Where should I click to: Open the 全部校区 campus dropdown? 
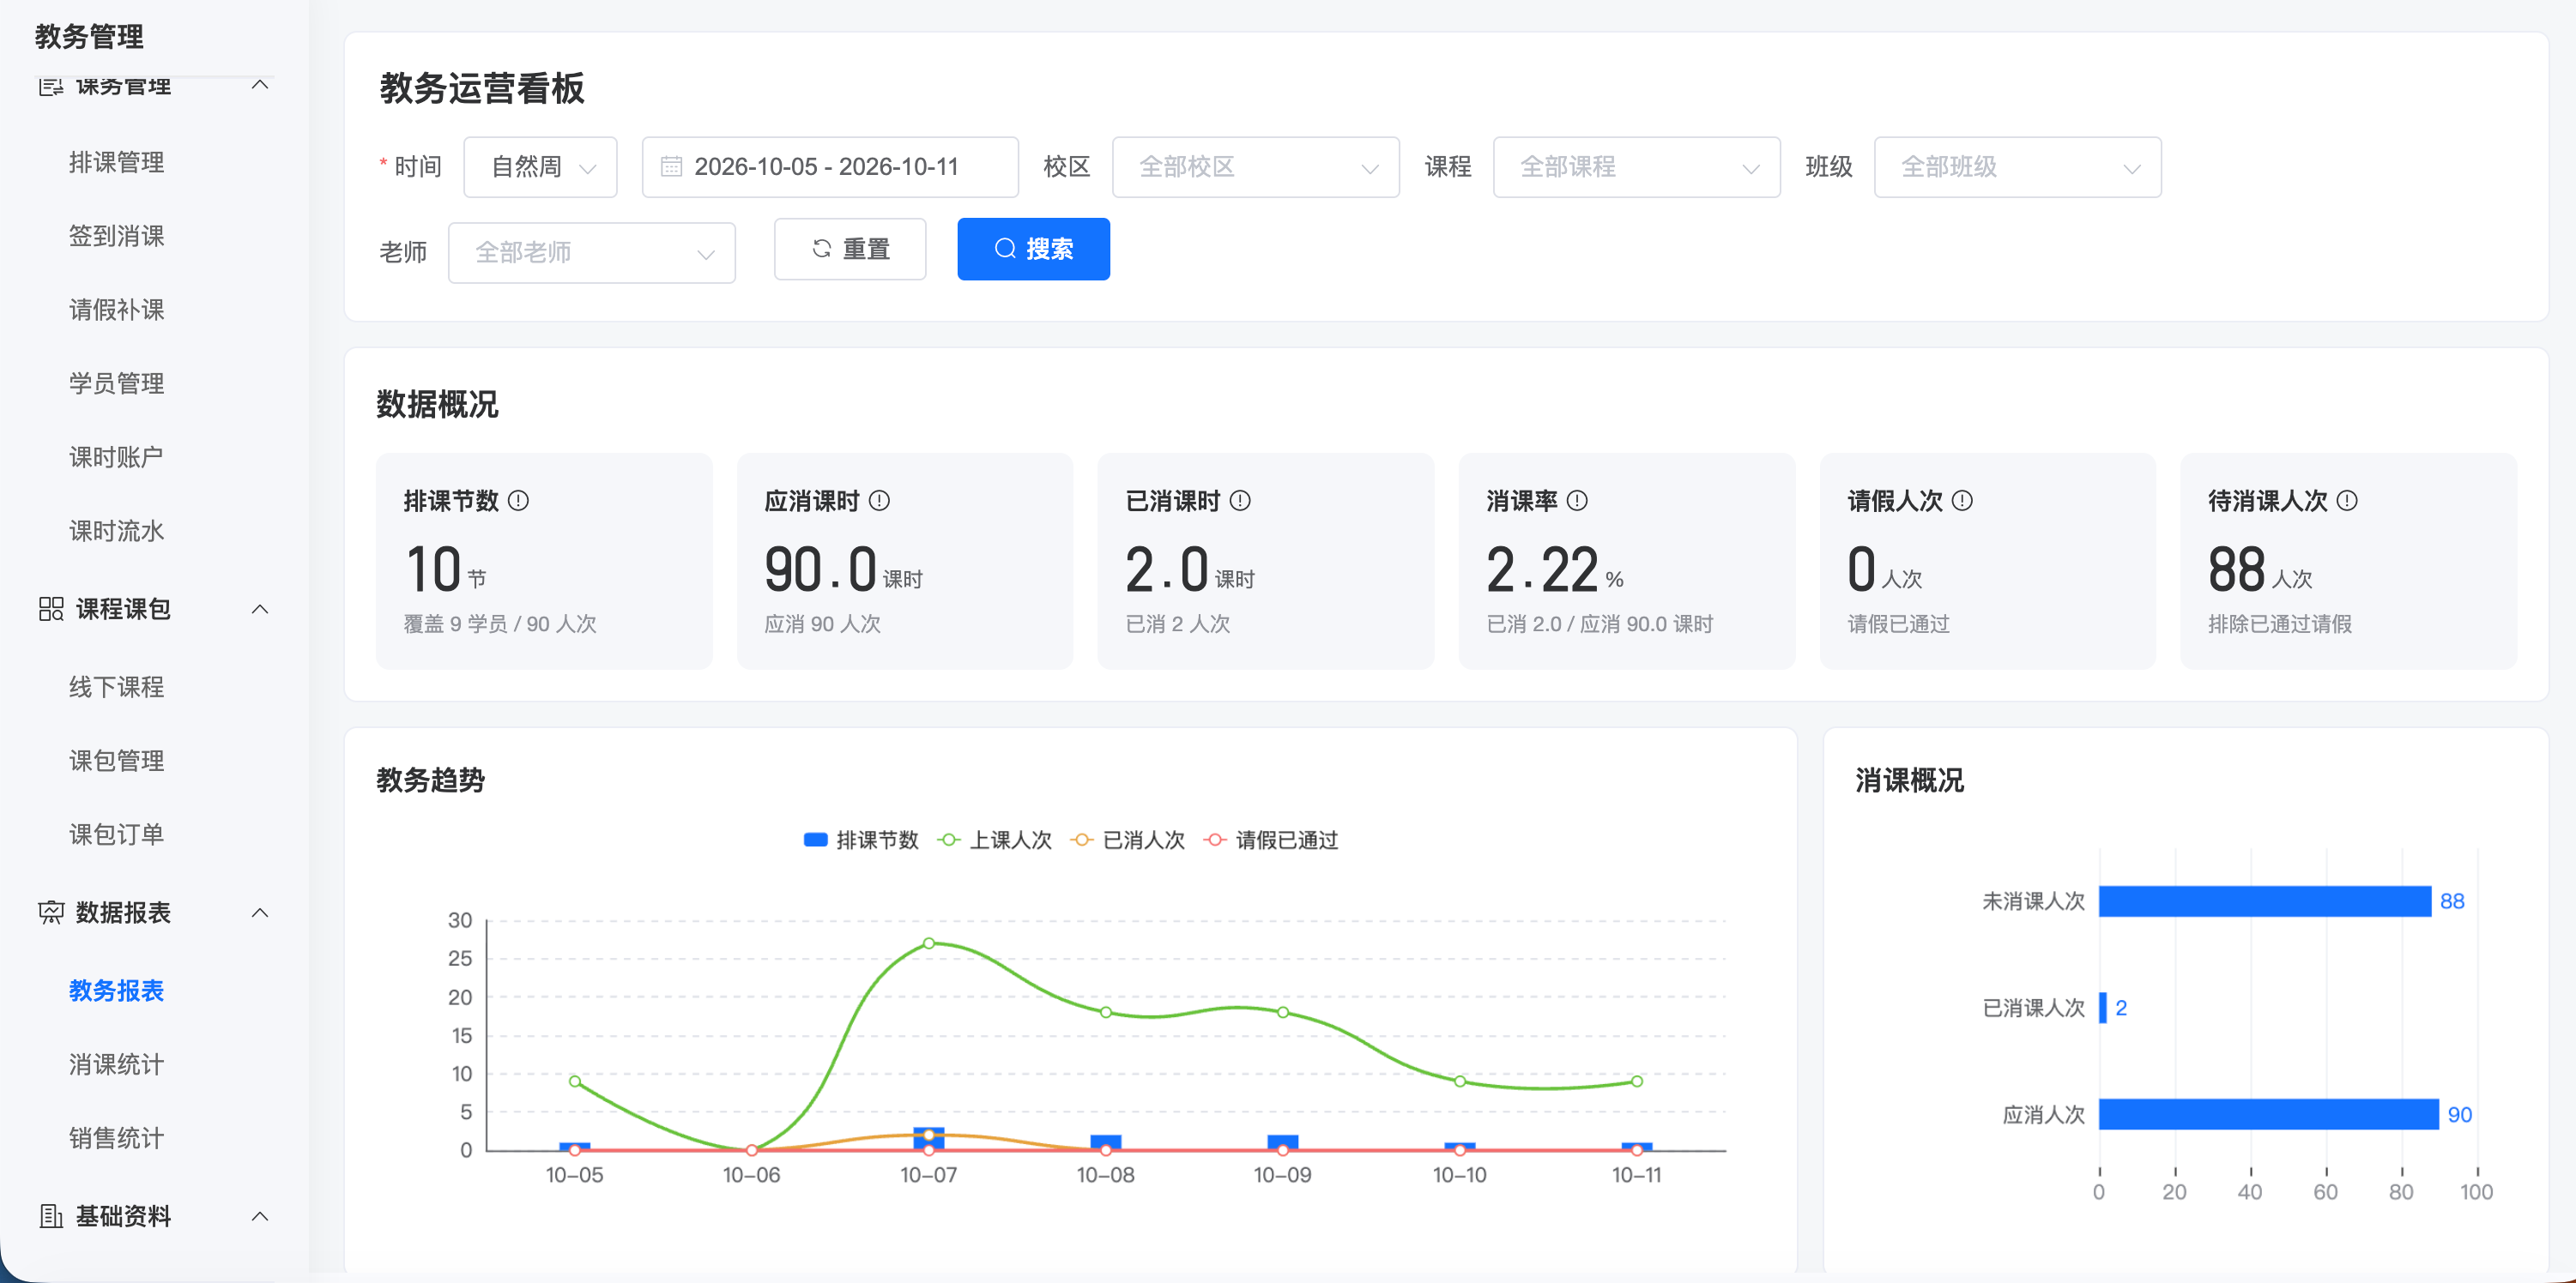pos(1256,167)
